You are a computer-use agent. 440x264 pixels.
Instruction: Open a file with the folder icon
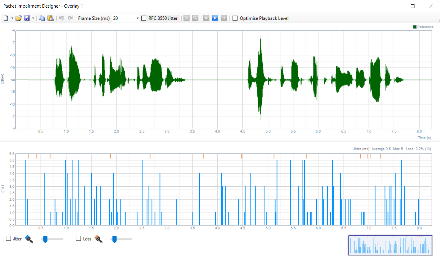click(x=19, y=18)
